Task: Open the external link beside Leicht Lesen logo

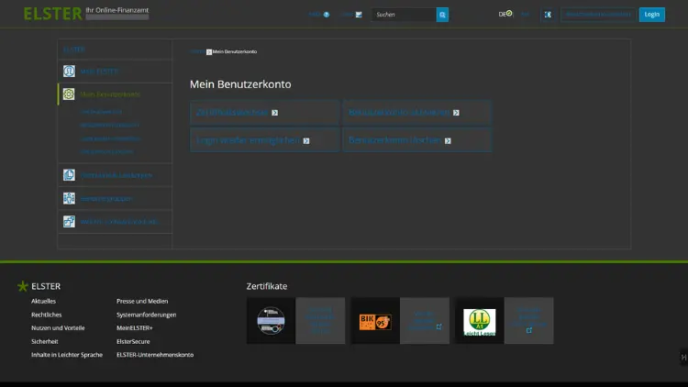Action: pos(528,321)
